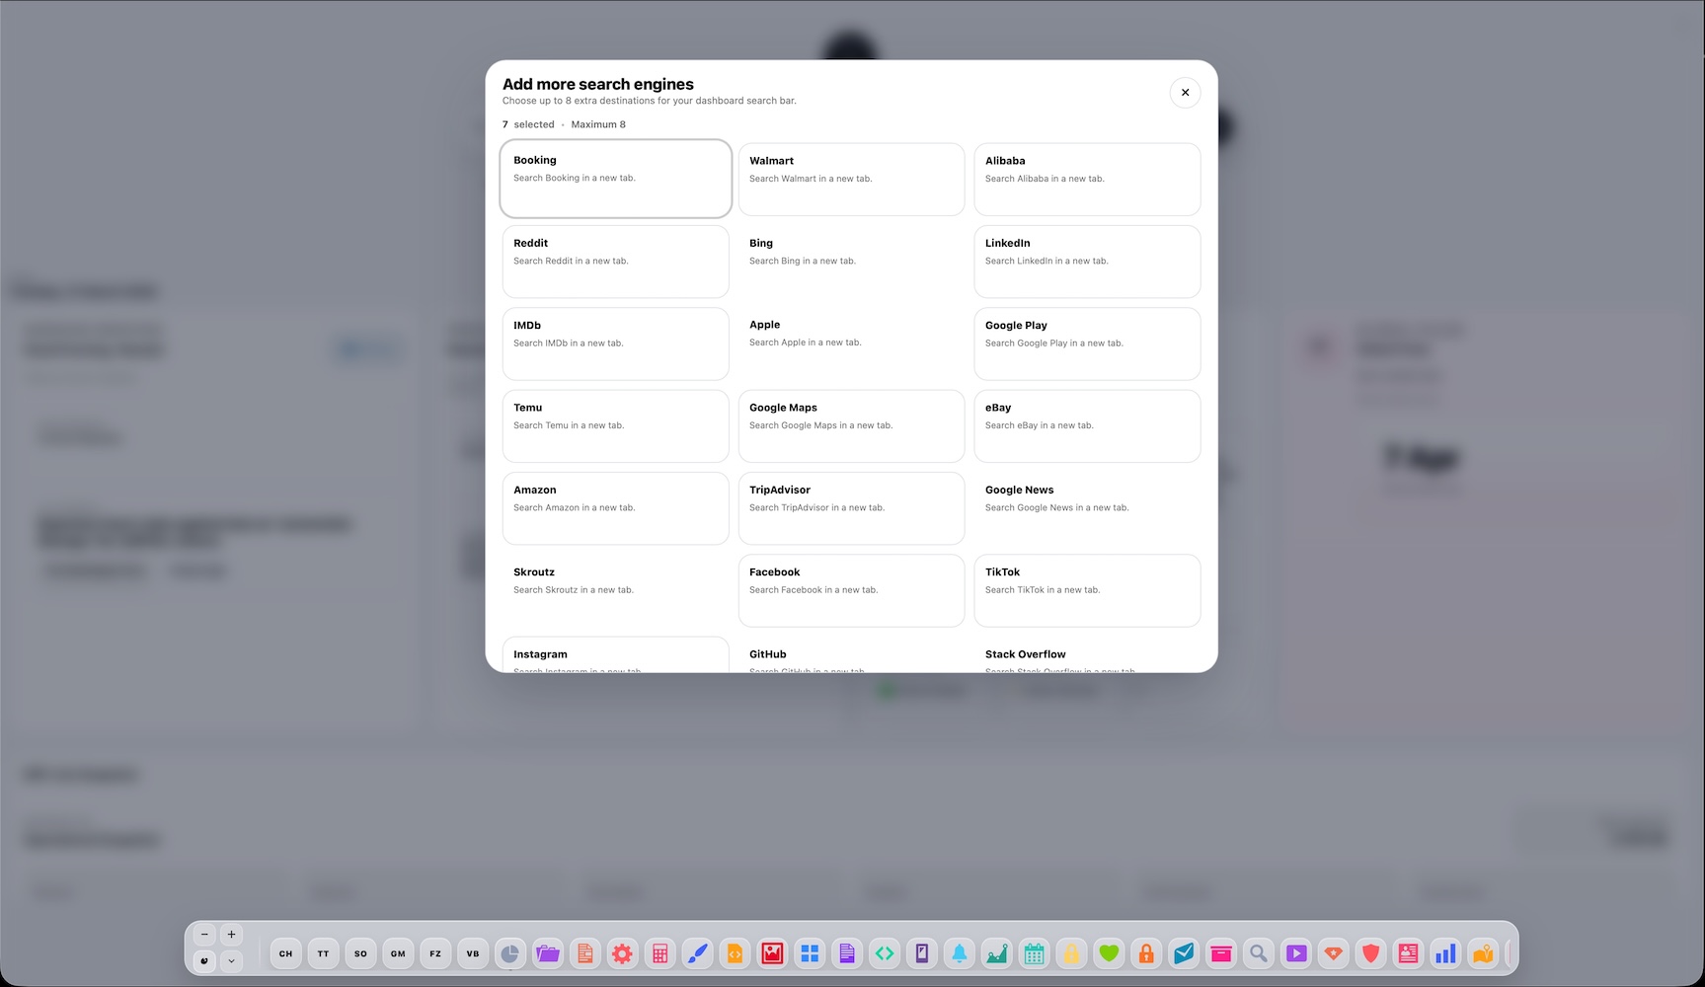1705x987 pixels.
Task: Open the gray magnifier search icon in the dock
Action: 1259,953
